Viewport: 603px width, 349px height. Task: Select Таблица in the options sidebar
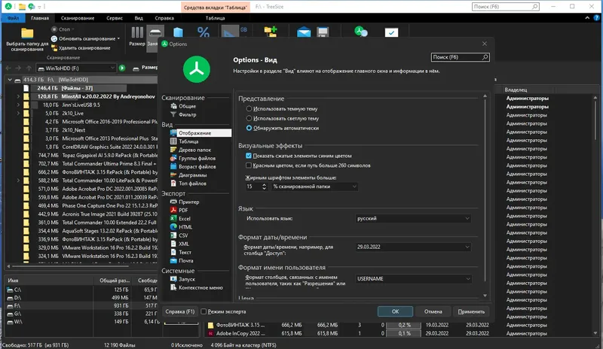point(188,141)
